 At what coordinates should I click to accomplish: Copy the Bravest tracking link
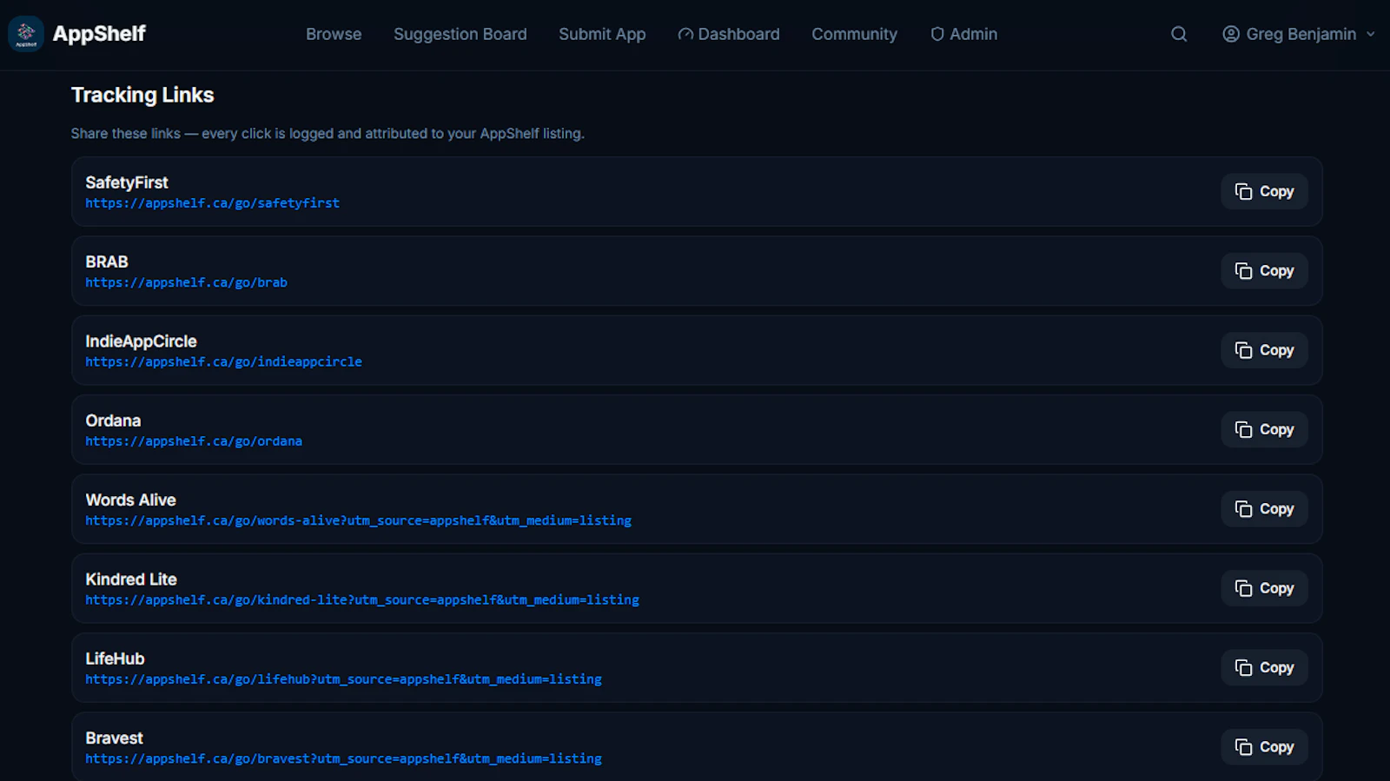pos(1264,747)
